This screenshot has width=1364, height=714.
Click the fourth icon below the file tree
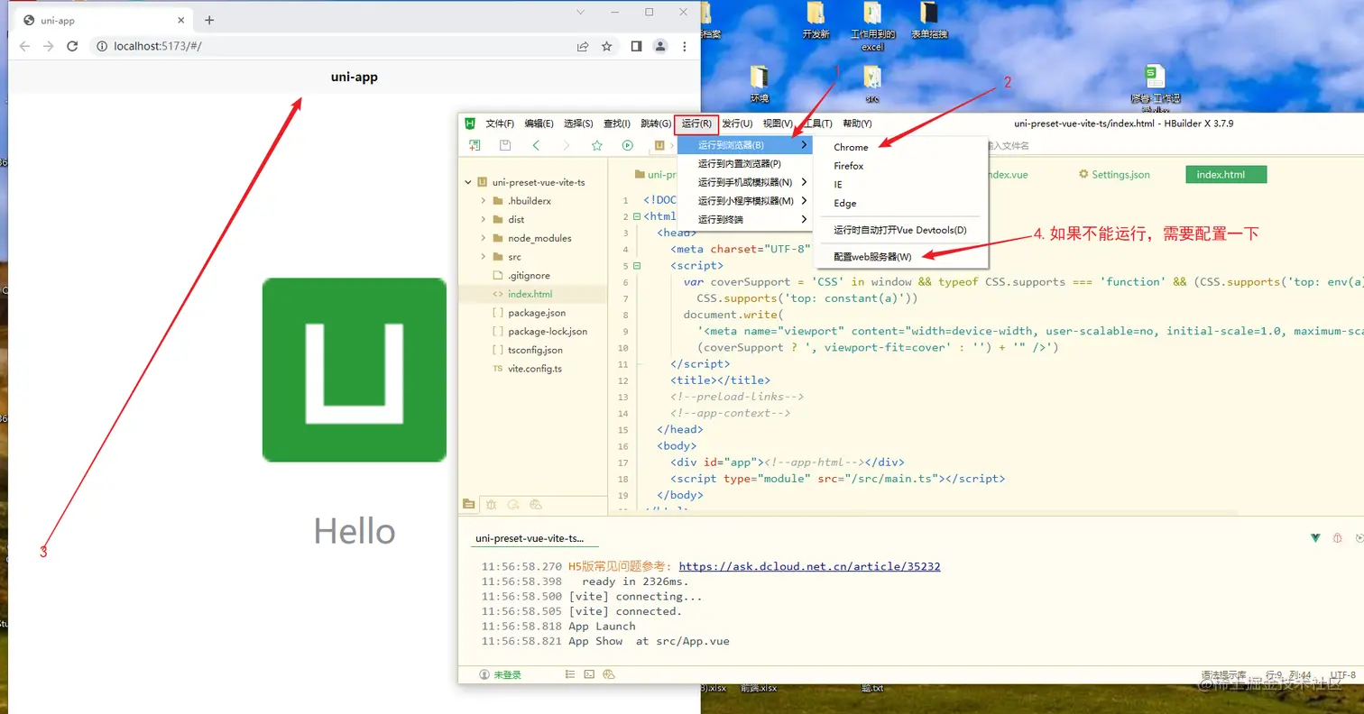[536, 505]
